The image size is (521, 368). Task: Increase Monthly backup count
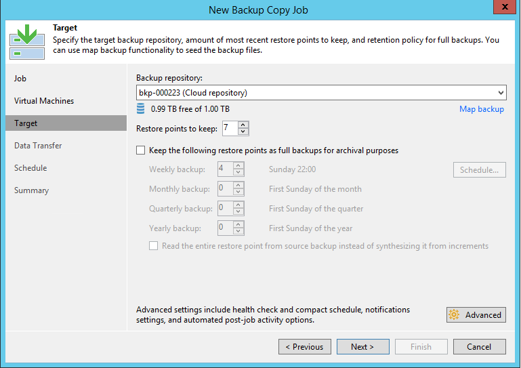238,185
